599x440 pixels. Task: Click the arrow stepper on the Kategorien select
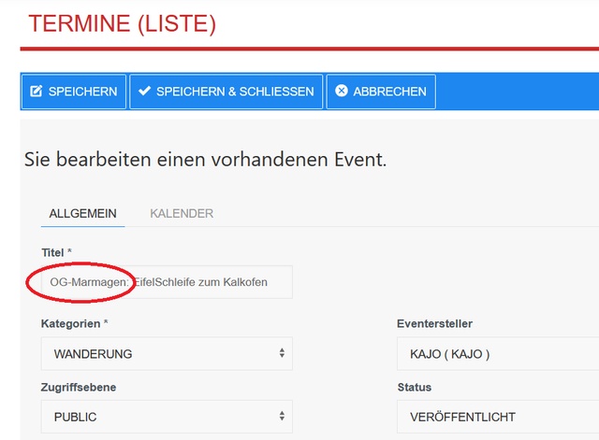click(282, 354)
